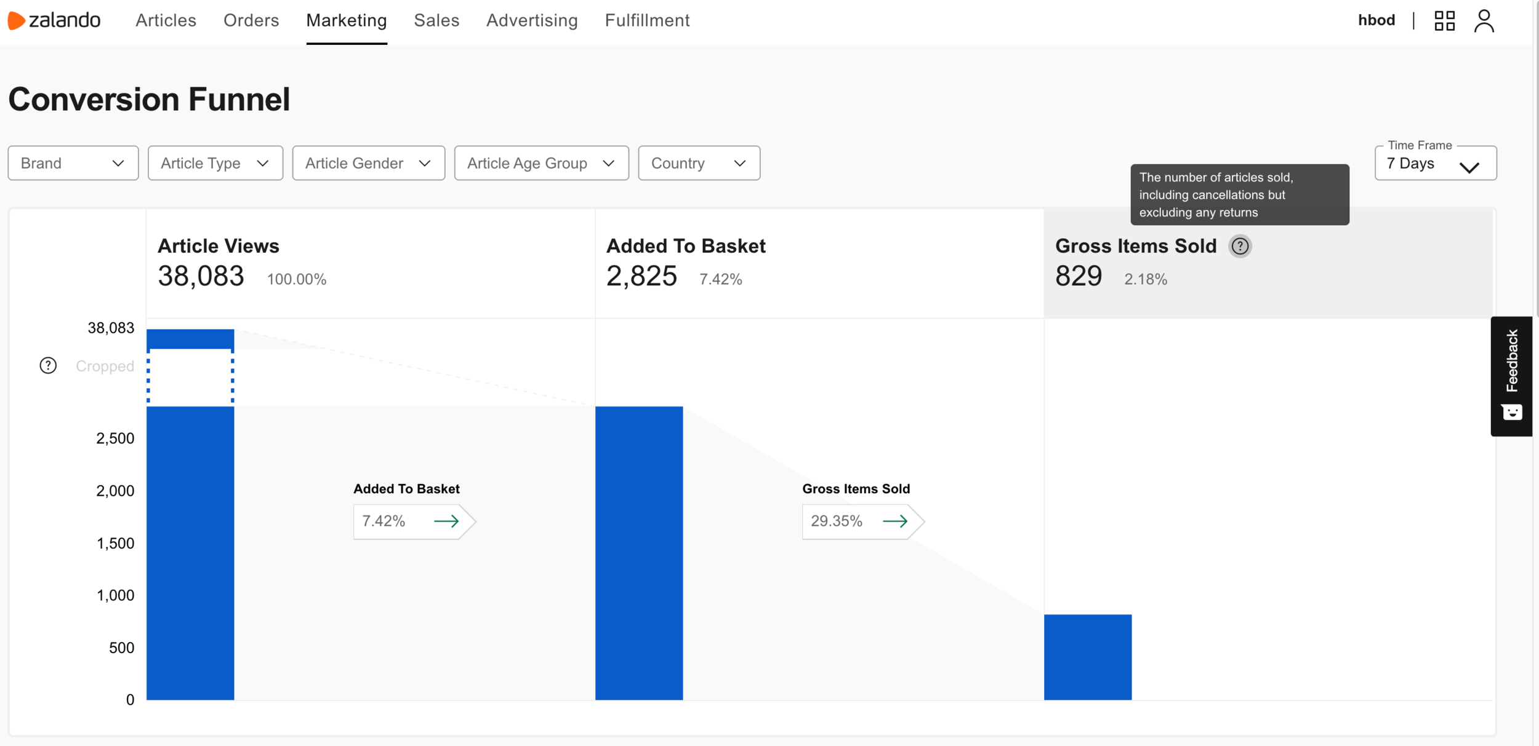Click the Gross Items Sold 829 value

coord(1079,276)
